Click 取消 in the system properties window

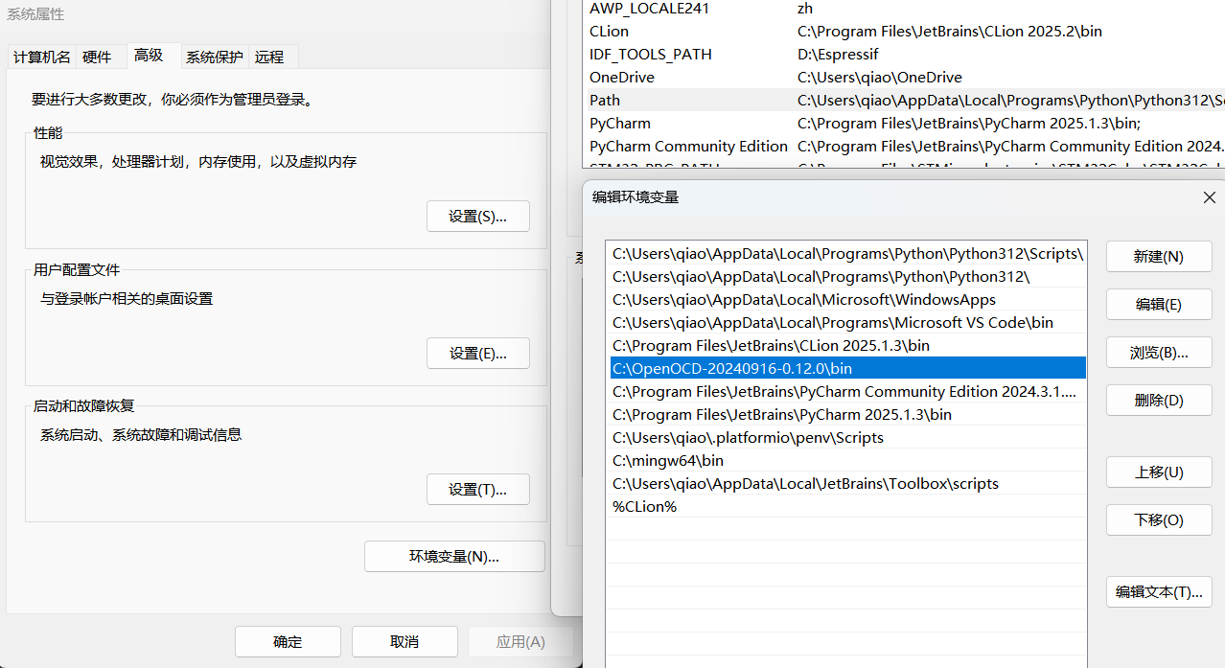pos(404,642)
